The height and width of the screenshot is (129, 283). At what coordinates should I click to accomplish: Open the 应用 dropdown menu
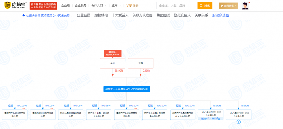(x=116, y=5)
